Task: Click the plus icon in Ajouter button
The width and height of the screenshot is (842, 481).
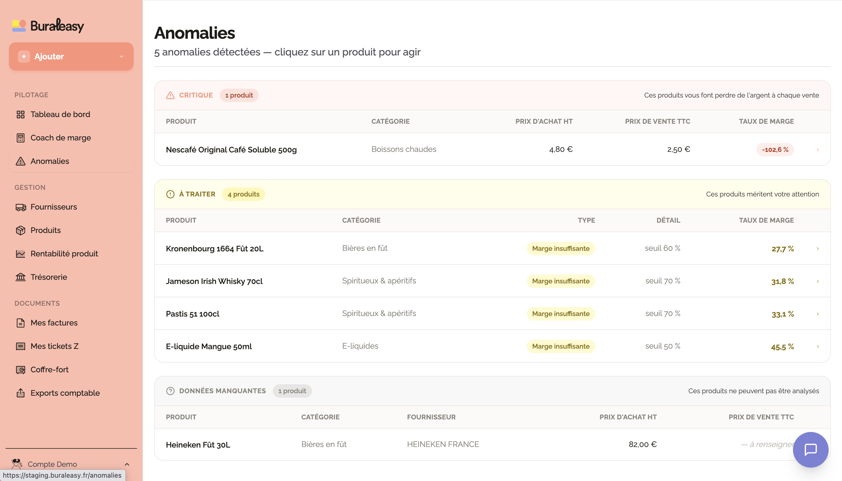Action: 24,57
